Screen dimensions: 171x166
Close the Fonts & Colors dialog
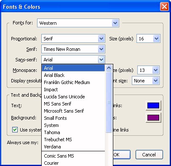(x=164, y=7)
